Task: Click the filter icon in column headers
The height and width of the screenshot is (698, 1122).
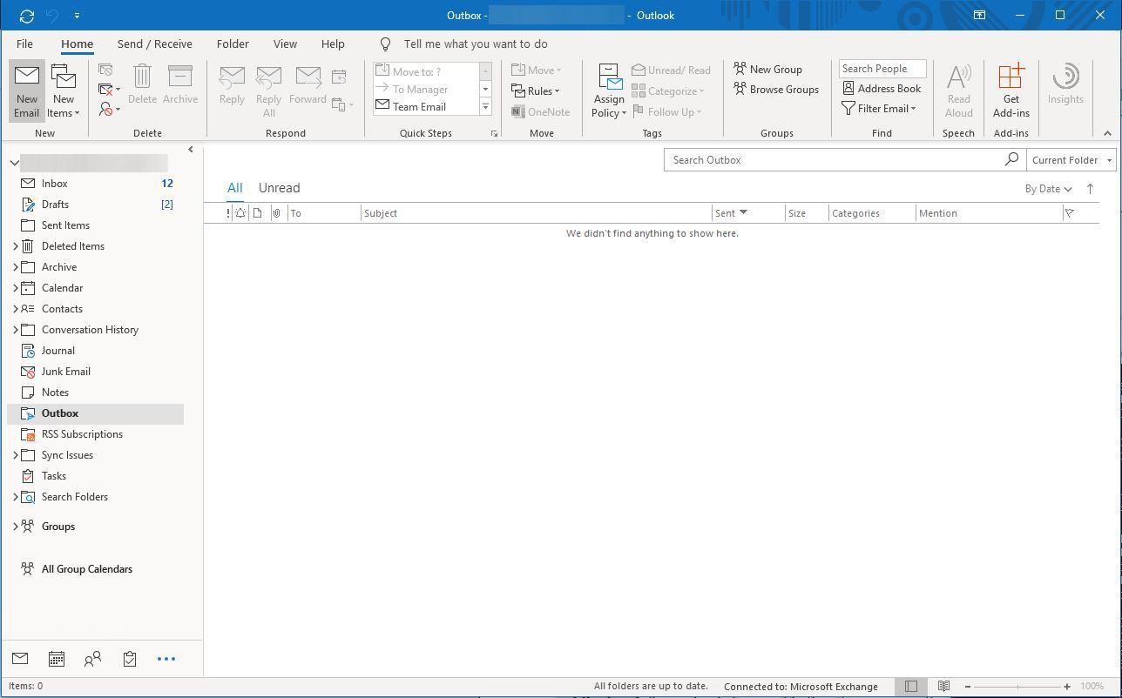Action: tap(1070, 213)
